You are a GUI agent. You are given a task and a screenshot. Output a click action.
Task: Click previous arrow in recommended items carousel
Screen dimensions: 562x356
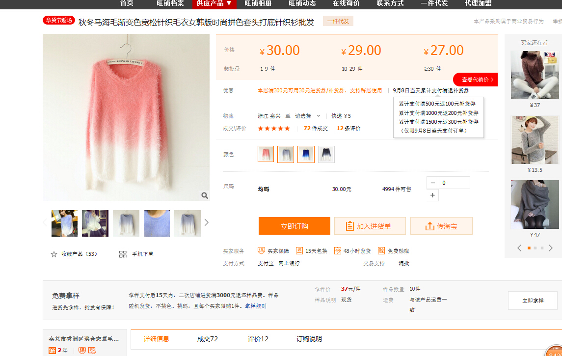(x=519, y=248)
